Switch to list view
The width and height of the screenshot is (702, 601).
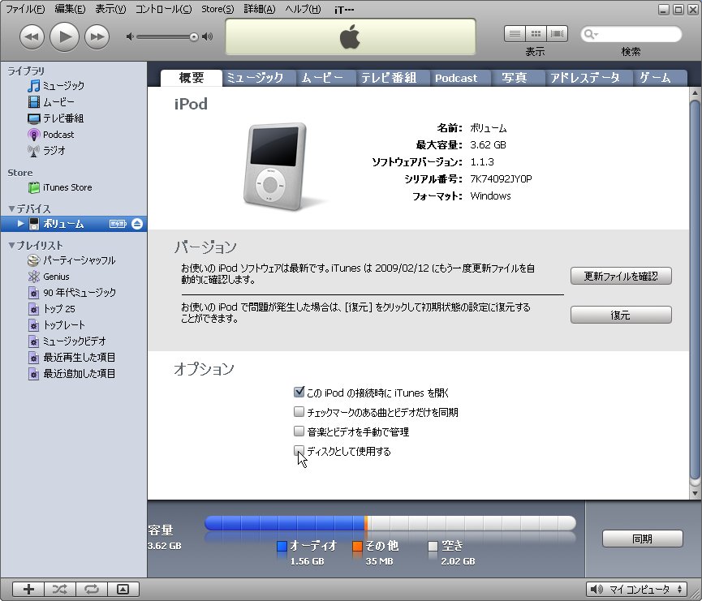pos(515,34)
